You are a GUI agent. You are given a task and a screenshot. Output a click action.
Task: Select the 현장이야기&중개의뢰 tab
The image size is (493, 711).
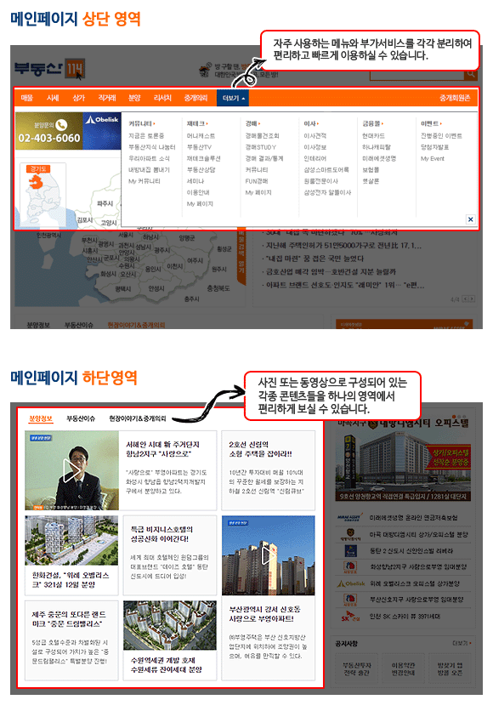(138, 418)
